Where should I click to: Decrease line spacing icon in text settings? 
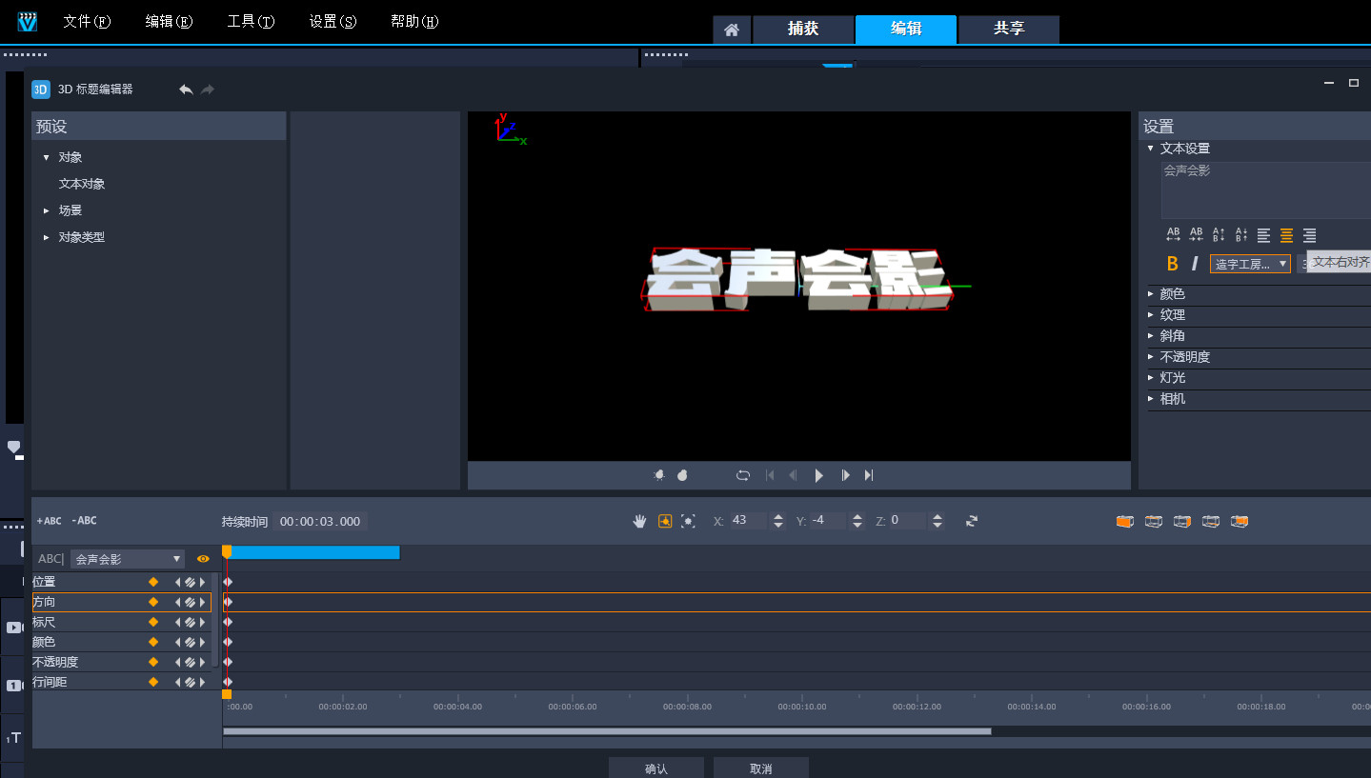coord(1241,234)
